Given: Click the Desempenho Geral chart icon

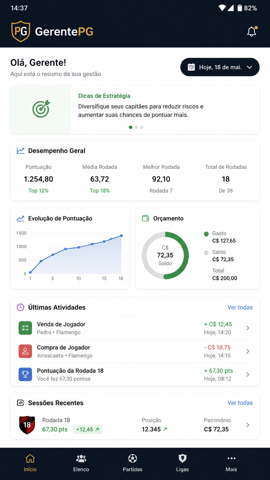Looking at the screenshot, I should tap(20, 150).
